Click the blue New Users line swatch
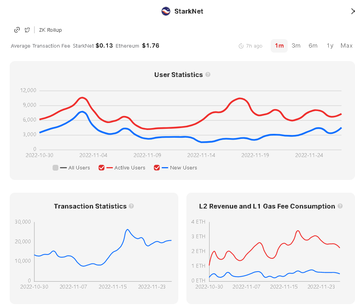 [165, 168]
